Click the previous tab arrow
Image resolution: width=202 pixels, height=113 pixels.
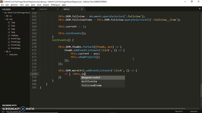point(32,9)
